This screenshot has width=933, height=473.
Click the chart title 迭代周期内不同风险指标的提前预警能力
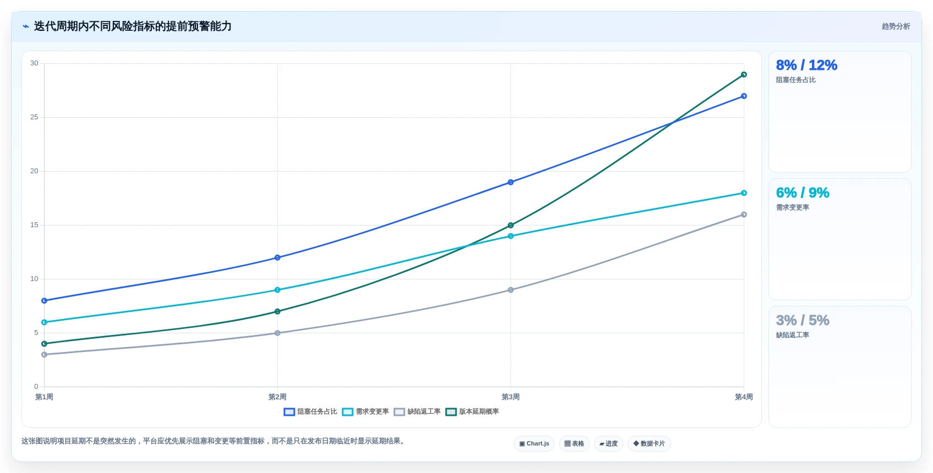[133, 26]
